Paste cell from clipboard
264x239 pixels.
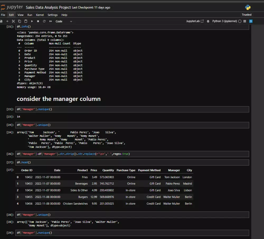click(x=26, y=21)
